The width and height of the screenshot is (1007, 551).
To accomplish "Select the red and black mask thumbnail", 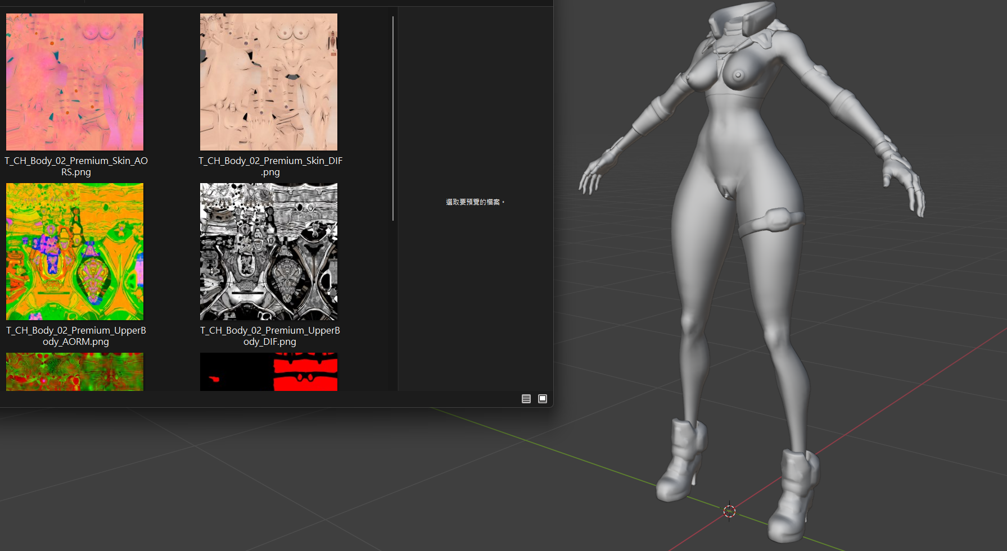I will 269,372.
